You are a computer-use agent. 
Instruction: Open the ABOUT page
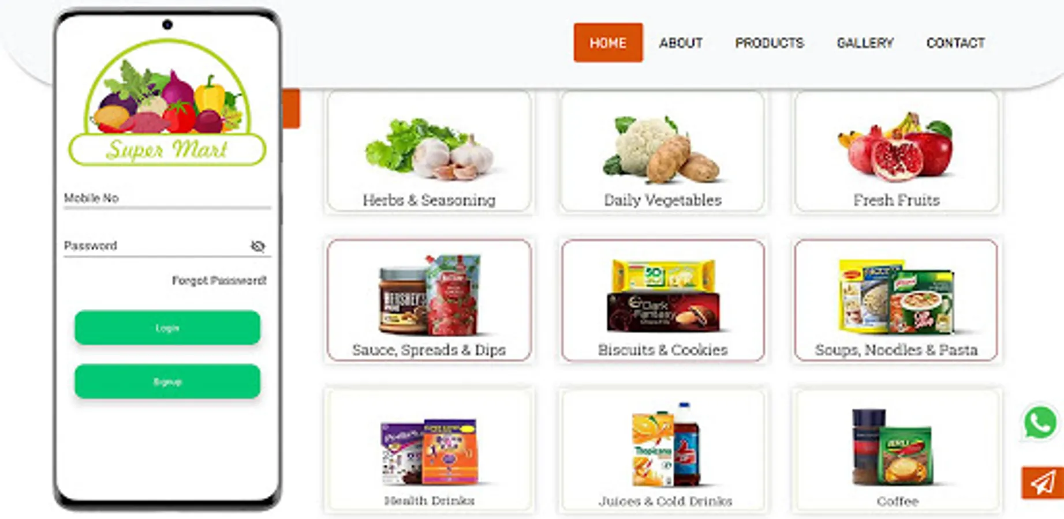point(681,43)
